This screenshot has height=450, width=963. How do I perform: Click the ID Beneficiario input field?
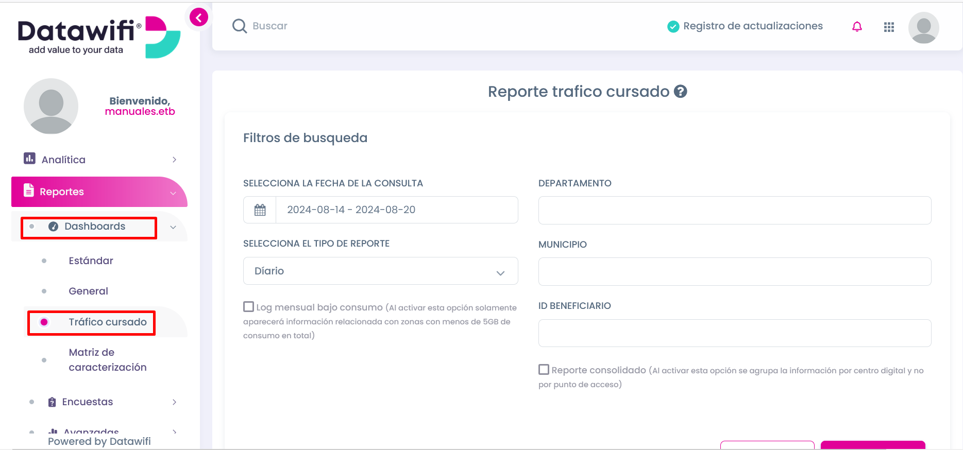tap(735, 333)
